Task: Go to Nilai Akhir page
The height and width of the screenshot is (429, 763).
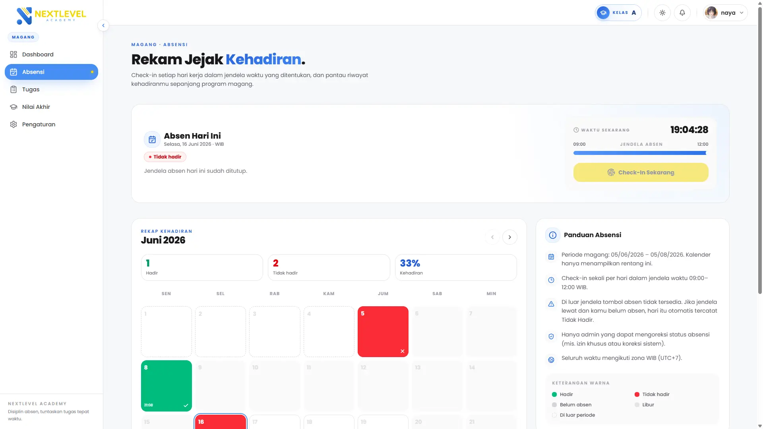Action: [x=51, y=107]
